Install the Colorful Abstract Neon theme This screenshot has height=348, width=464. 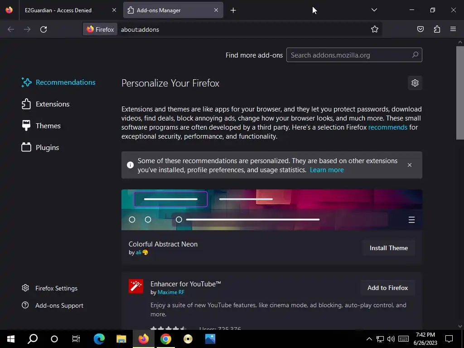click(388, 248)
